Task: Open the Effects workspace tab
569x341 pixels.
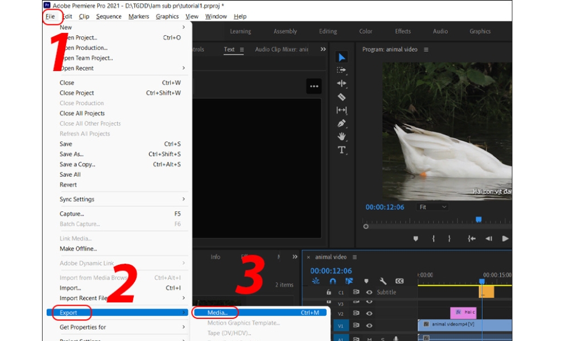Action: [403, 31]
